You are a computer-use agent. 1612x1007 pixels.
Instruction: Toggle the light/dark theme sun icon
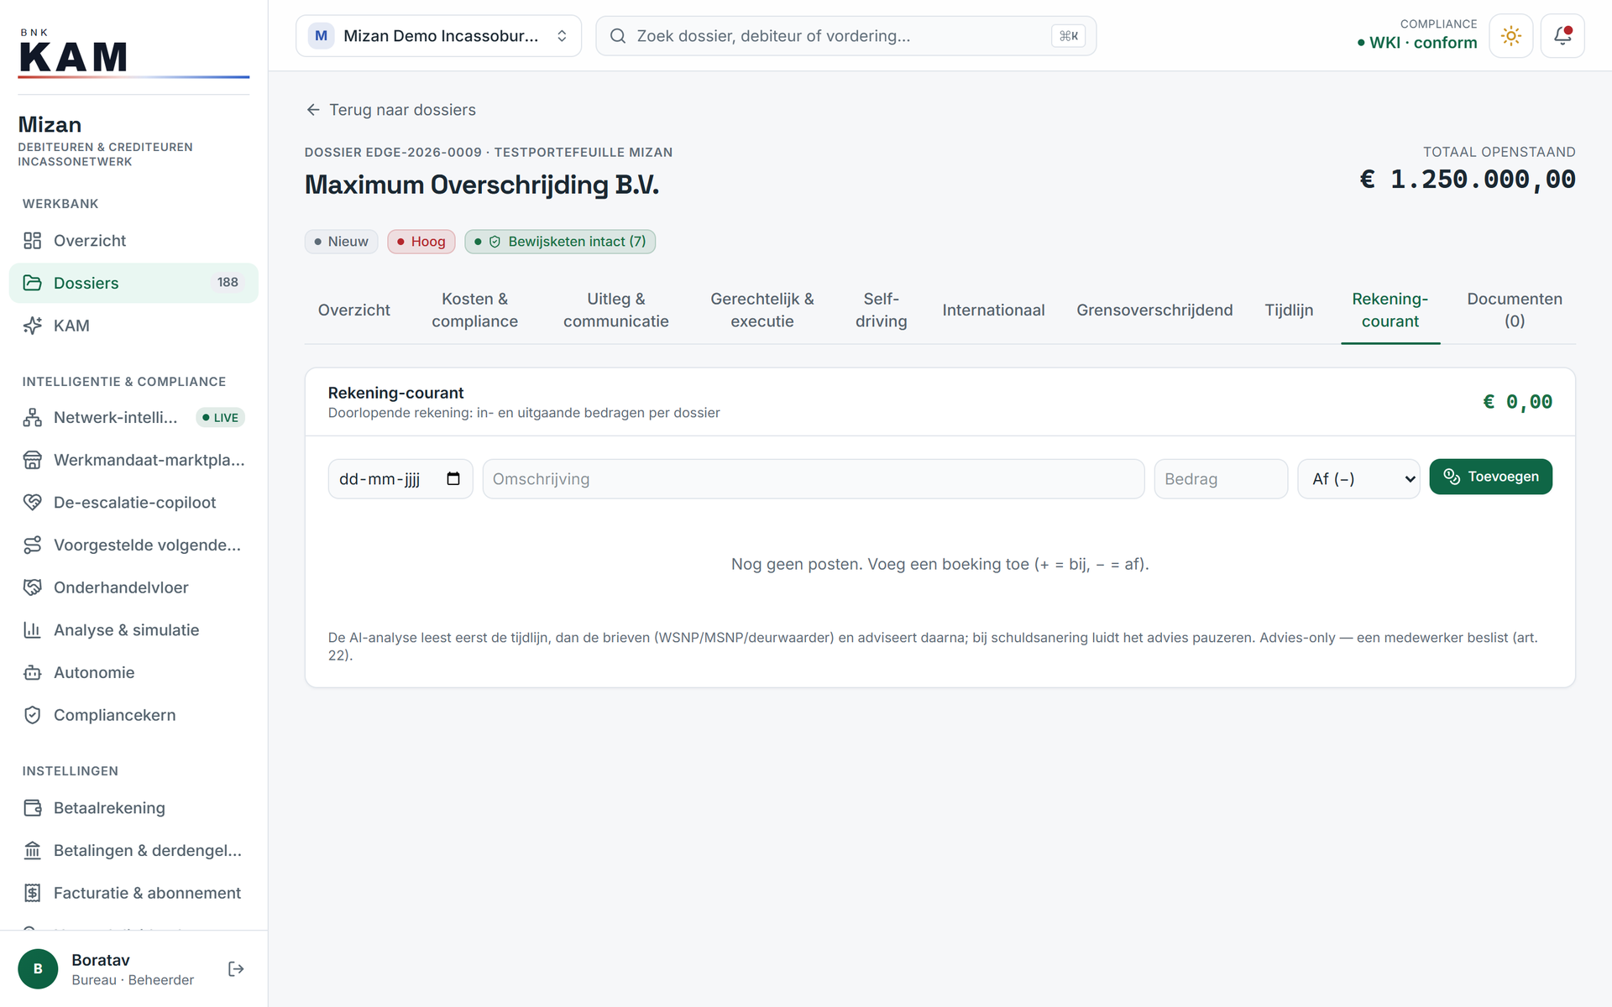(1510, 36)
